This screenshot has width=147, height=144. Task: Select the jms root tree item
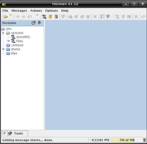(x=9, y=29)
